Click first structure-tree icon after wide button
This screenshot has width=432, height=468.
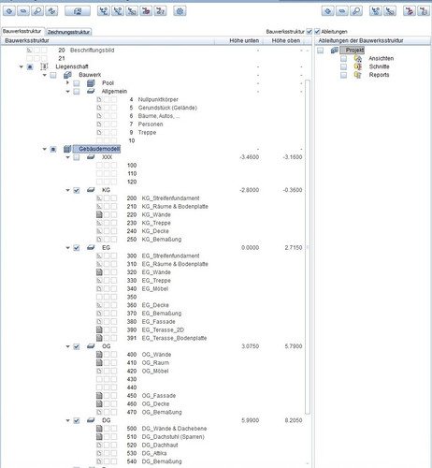104,11
